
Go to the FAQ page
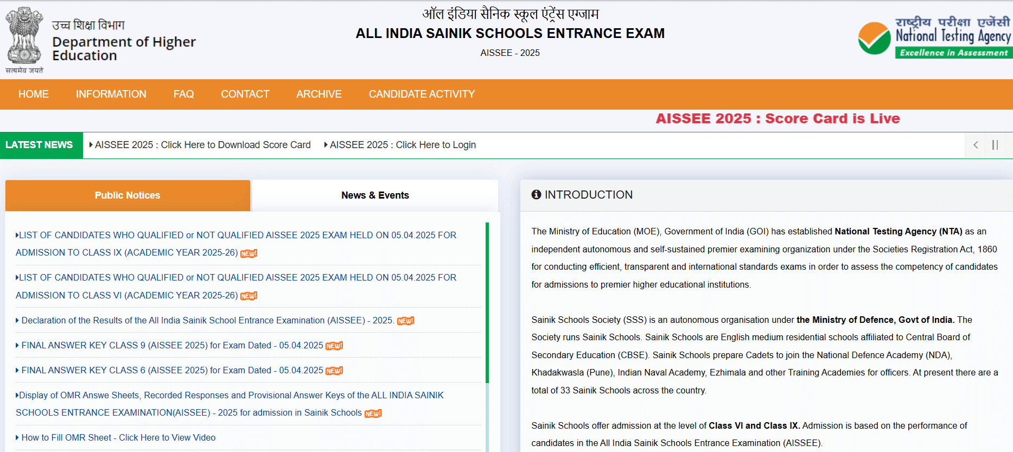pyautogui.click(x=183, y=94)
